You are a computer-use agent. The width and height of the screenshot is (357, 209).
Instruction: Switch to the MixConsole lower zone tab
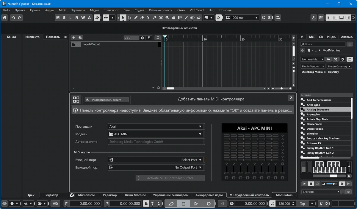pyautogui.click(x=86, y=195)
